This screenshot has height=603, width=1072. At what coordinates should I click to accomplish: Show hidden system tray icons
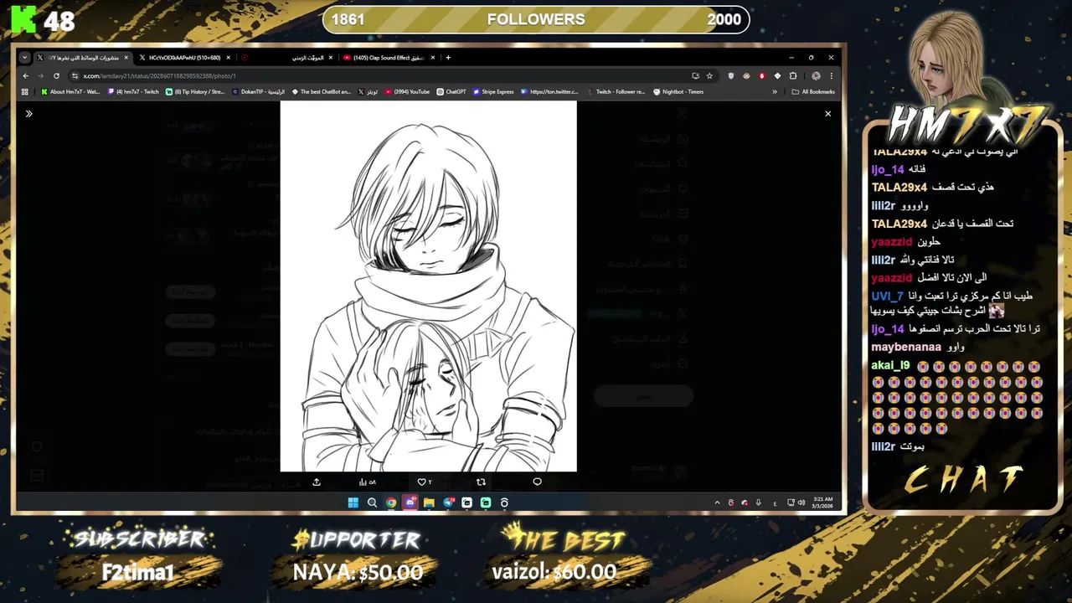pyautogui.click(x=717, y=502)
